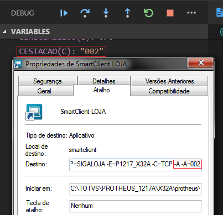Open the debug toolbar more actions menu
The image size is (223, 215).
191,13
